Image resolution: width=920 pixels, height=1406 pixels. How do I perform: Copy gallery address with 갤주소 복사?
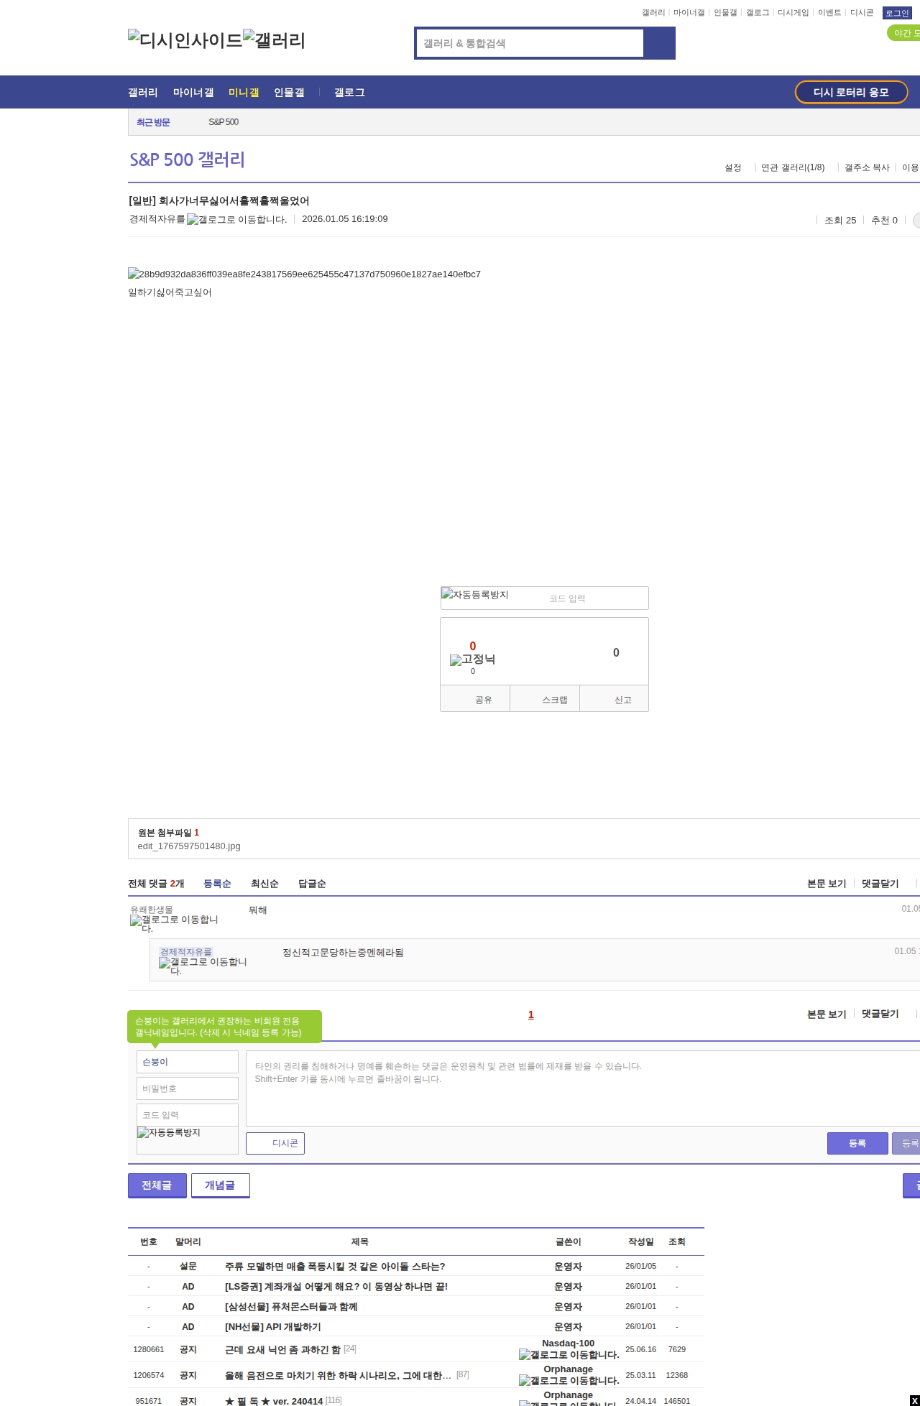point(867,167)
